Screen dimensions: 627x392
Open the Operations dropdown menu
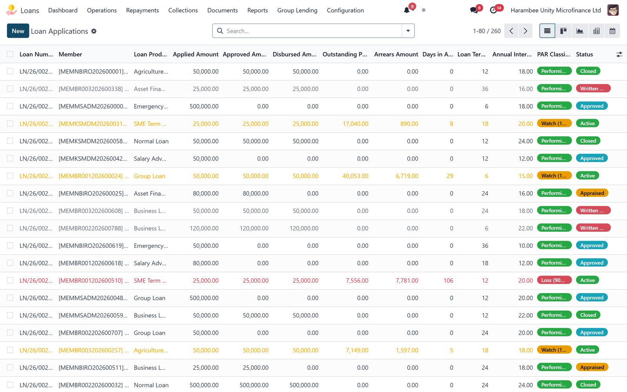tap(102, 10)
